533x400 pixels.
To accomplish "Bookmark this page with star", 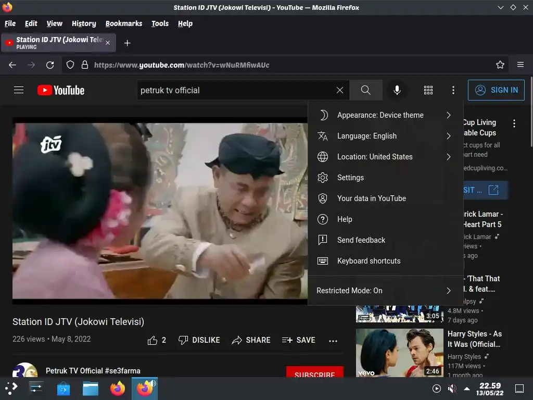I will pyautogui.click(x=500, y=65).
